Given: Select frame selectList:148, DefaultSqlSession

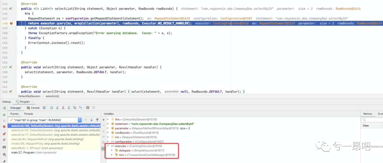Looking at the screenshot, I should coord(54,126).
